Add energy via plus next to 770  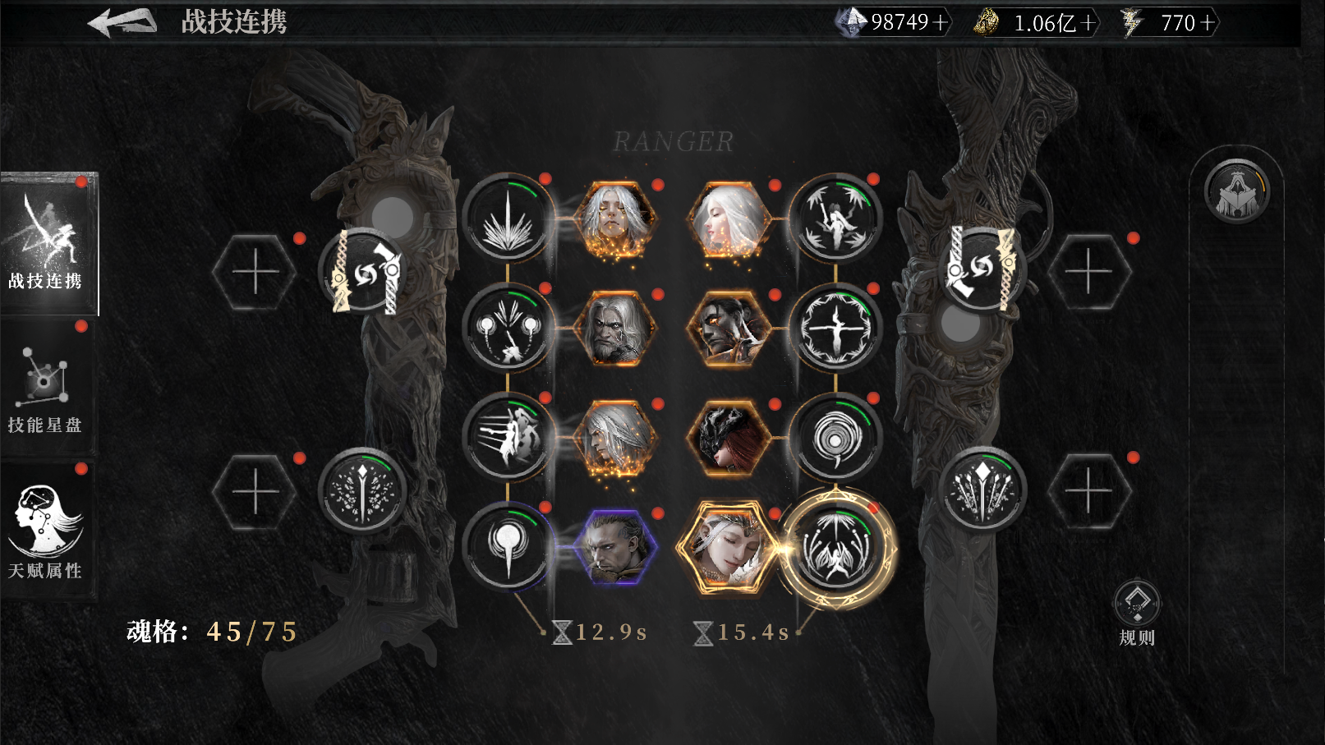1208,23
